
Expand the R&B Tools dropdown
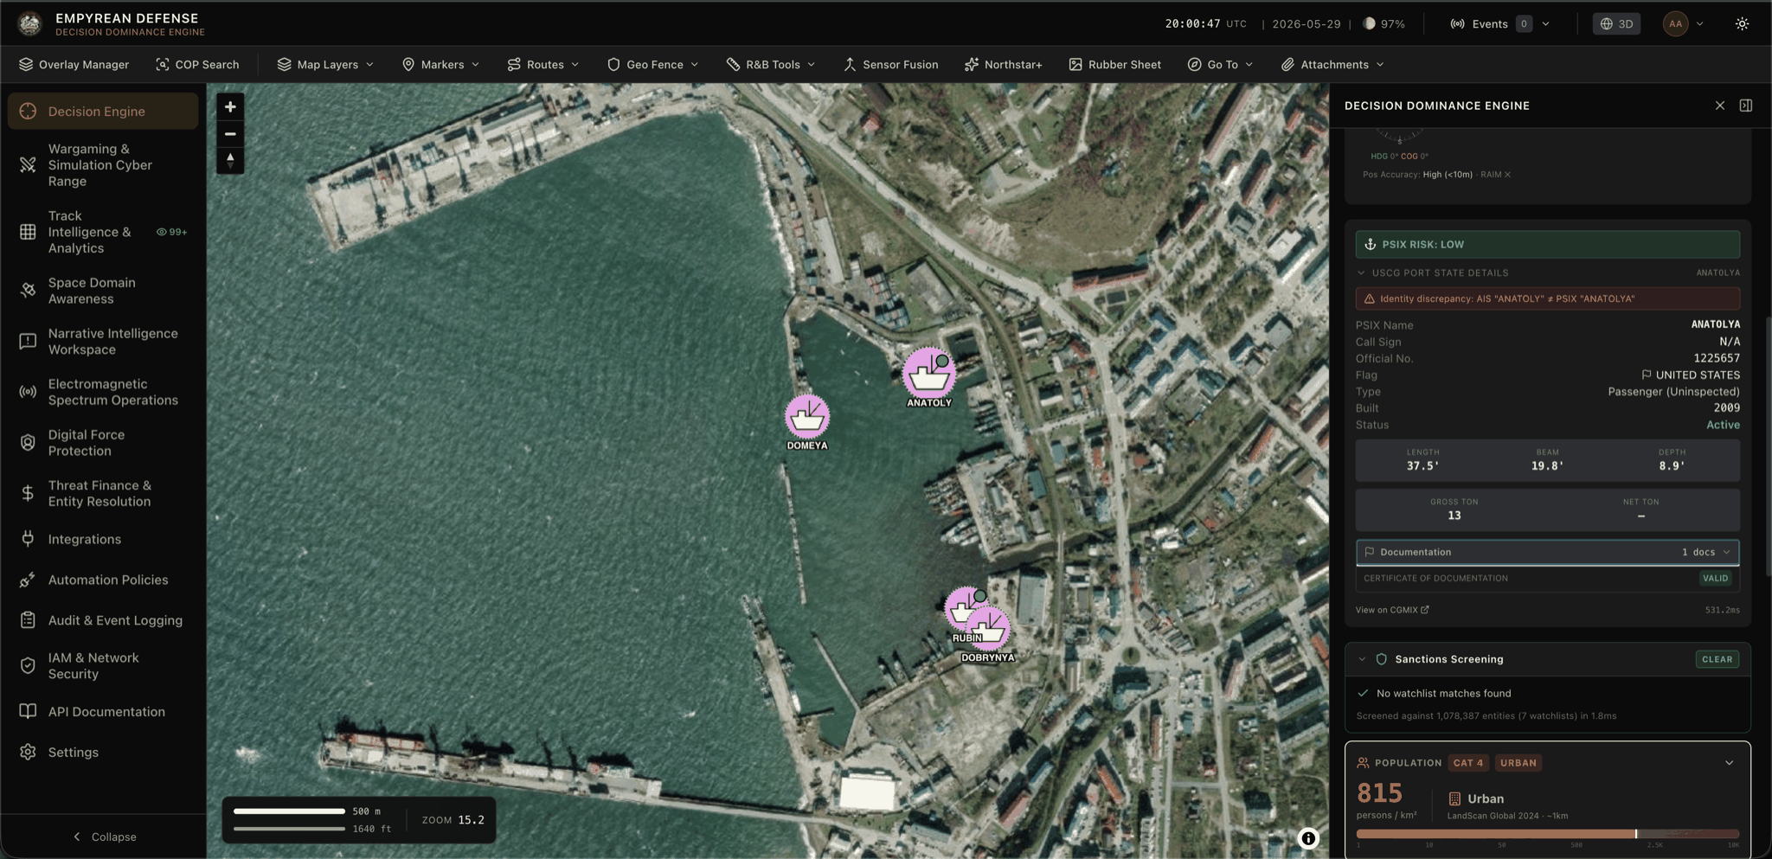tap(771, 65)
